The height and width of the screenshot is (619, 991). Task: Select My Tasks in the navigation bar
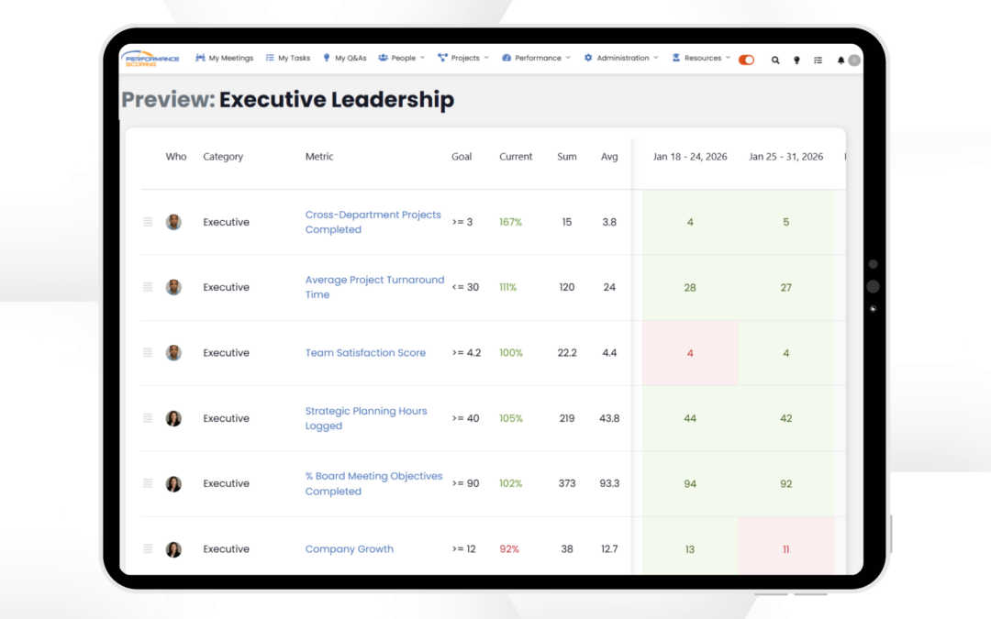pyautogui.click(x=287, y=58)
